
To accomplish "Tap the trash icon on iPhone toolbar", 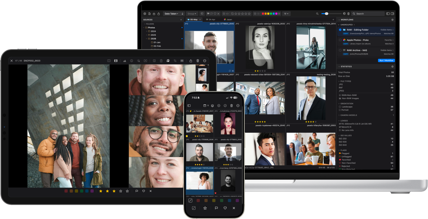I will pyautogui.click(x=232, y=105).
